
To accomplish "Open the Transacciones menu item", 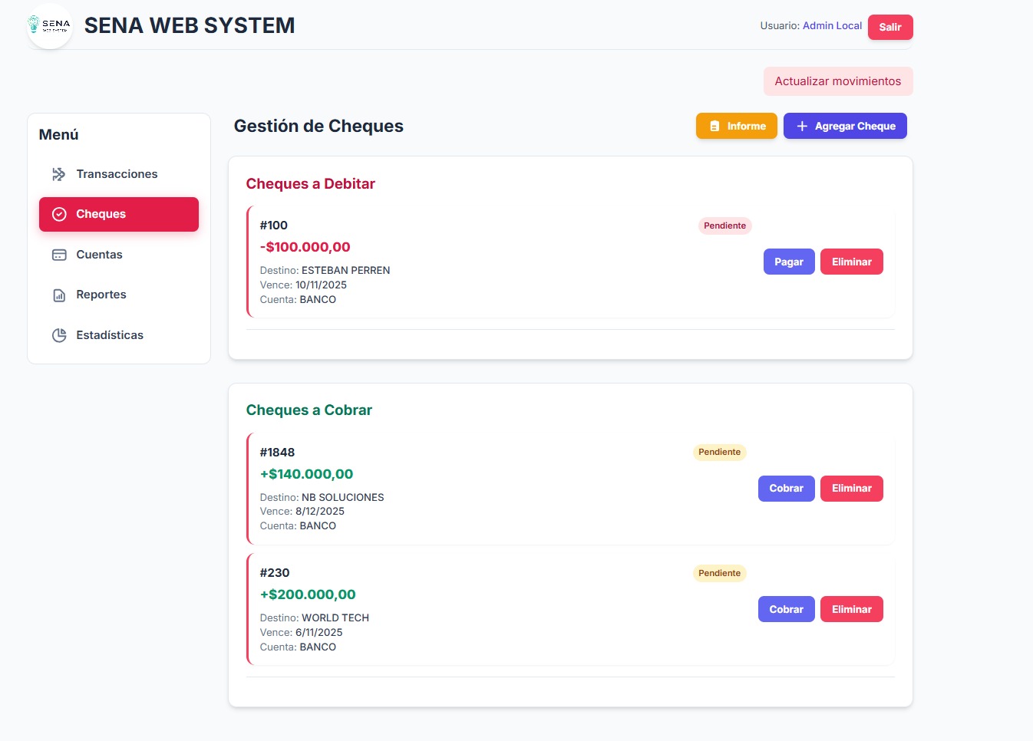I will click(x=117, y=174).
